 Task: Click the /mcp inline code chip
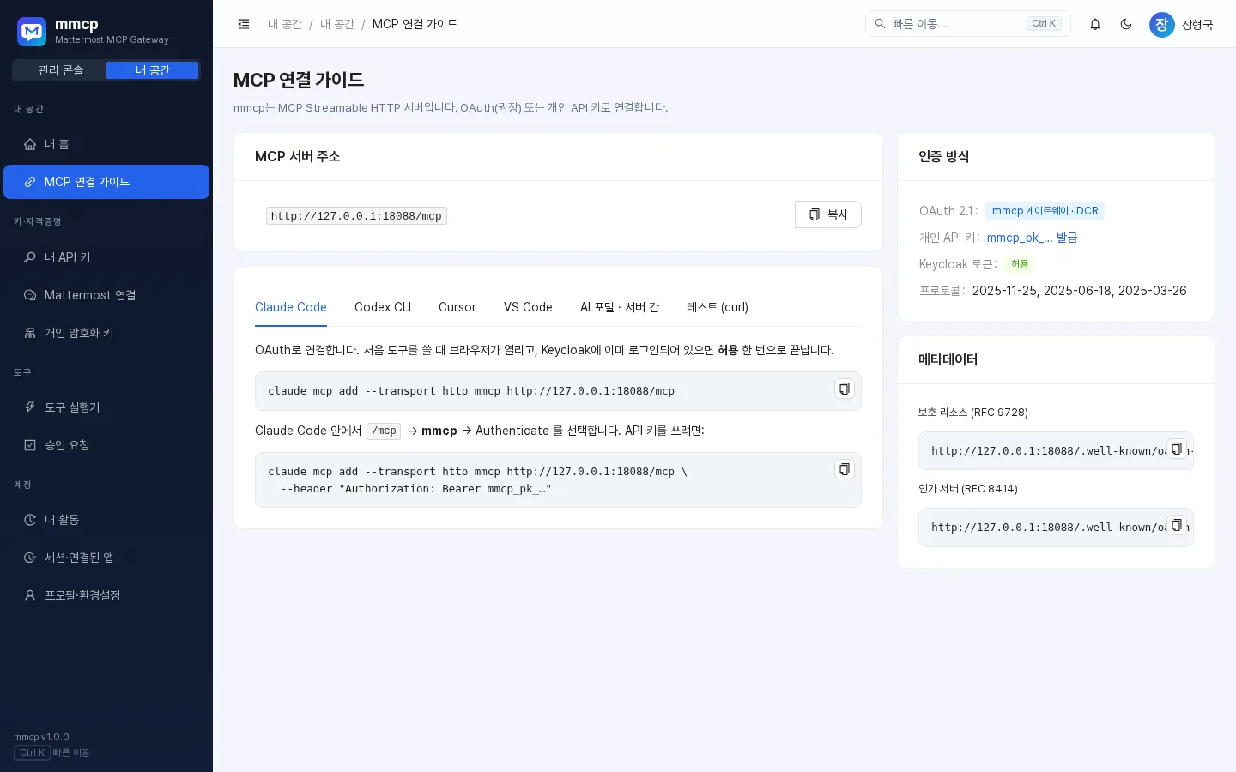click(x=384, y=431)
